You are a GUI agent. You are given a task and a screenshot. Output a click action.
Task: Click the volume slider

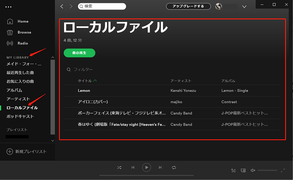point(267,170)
